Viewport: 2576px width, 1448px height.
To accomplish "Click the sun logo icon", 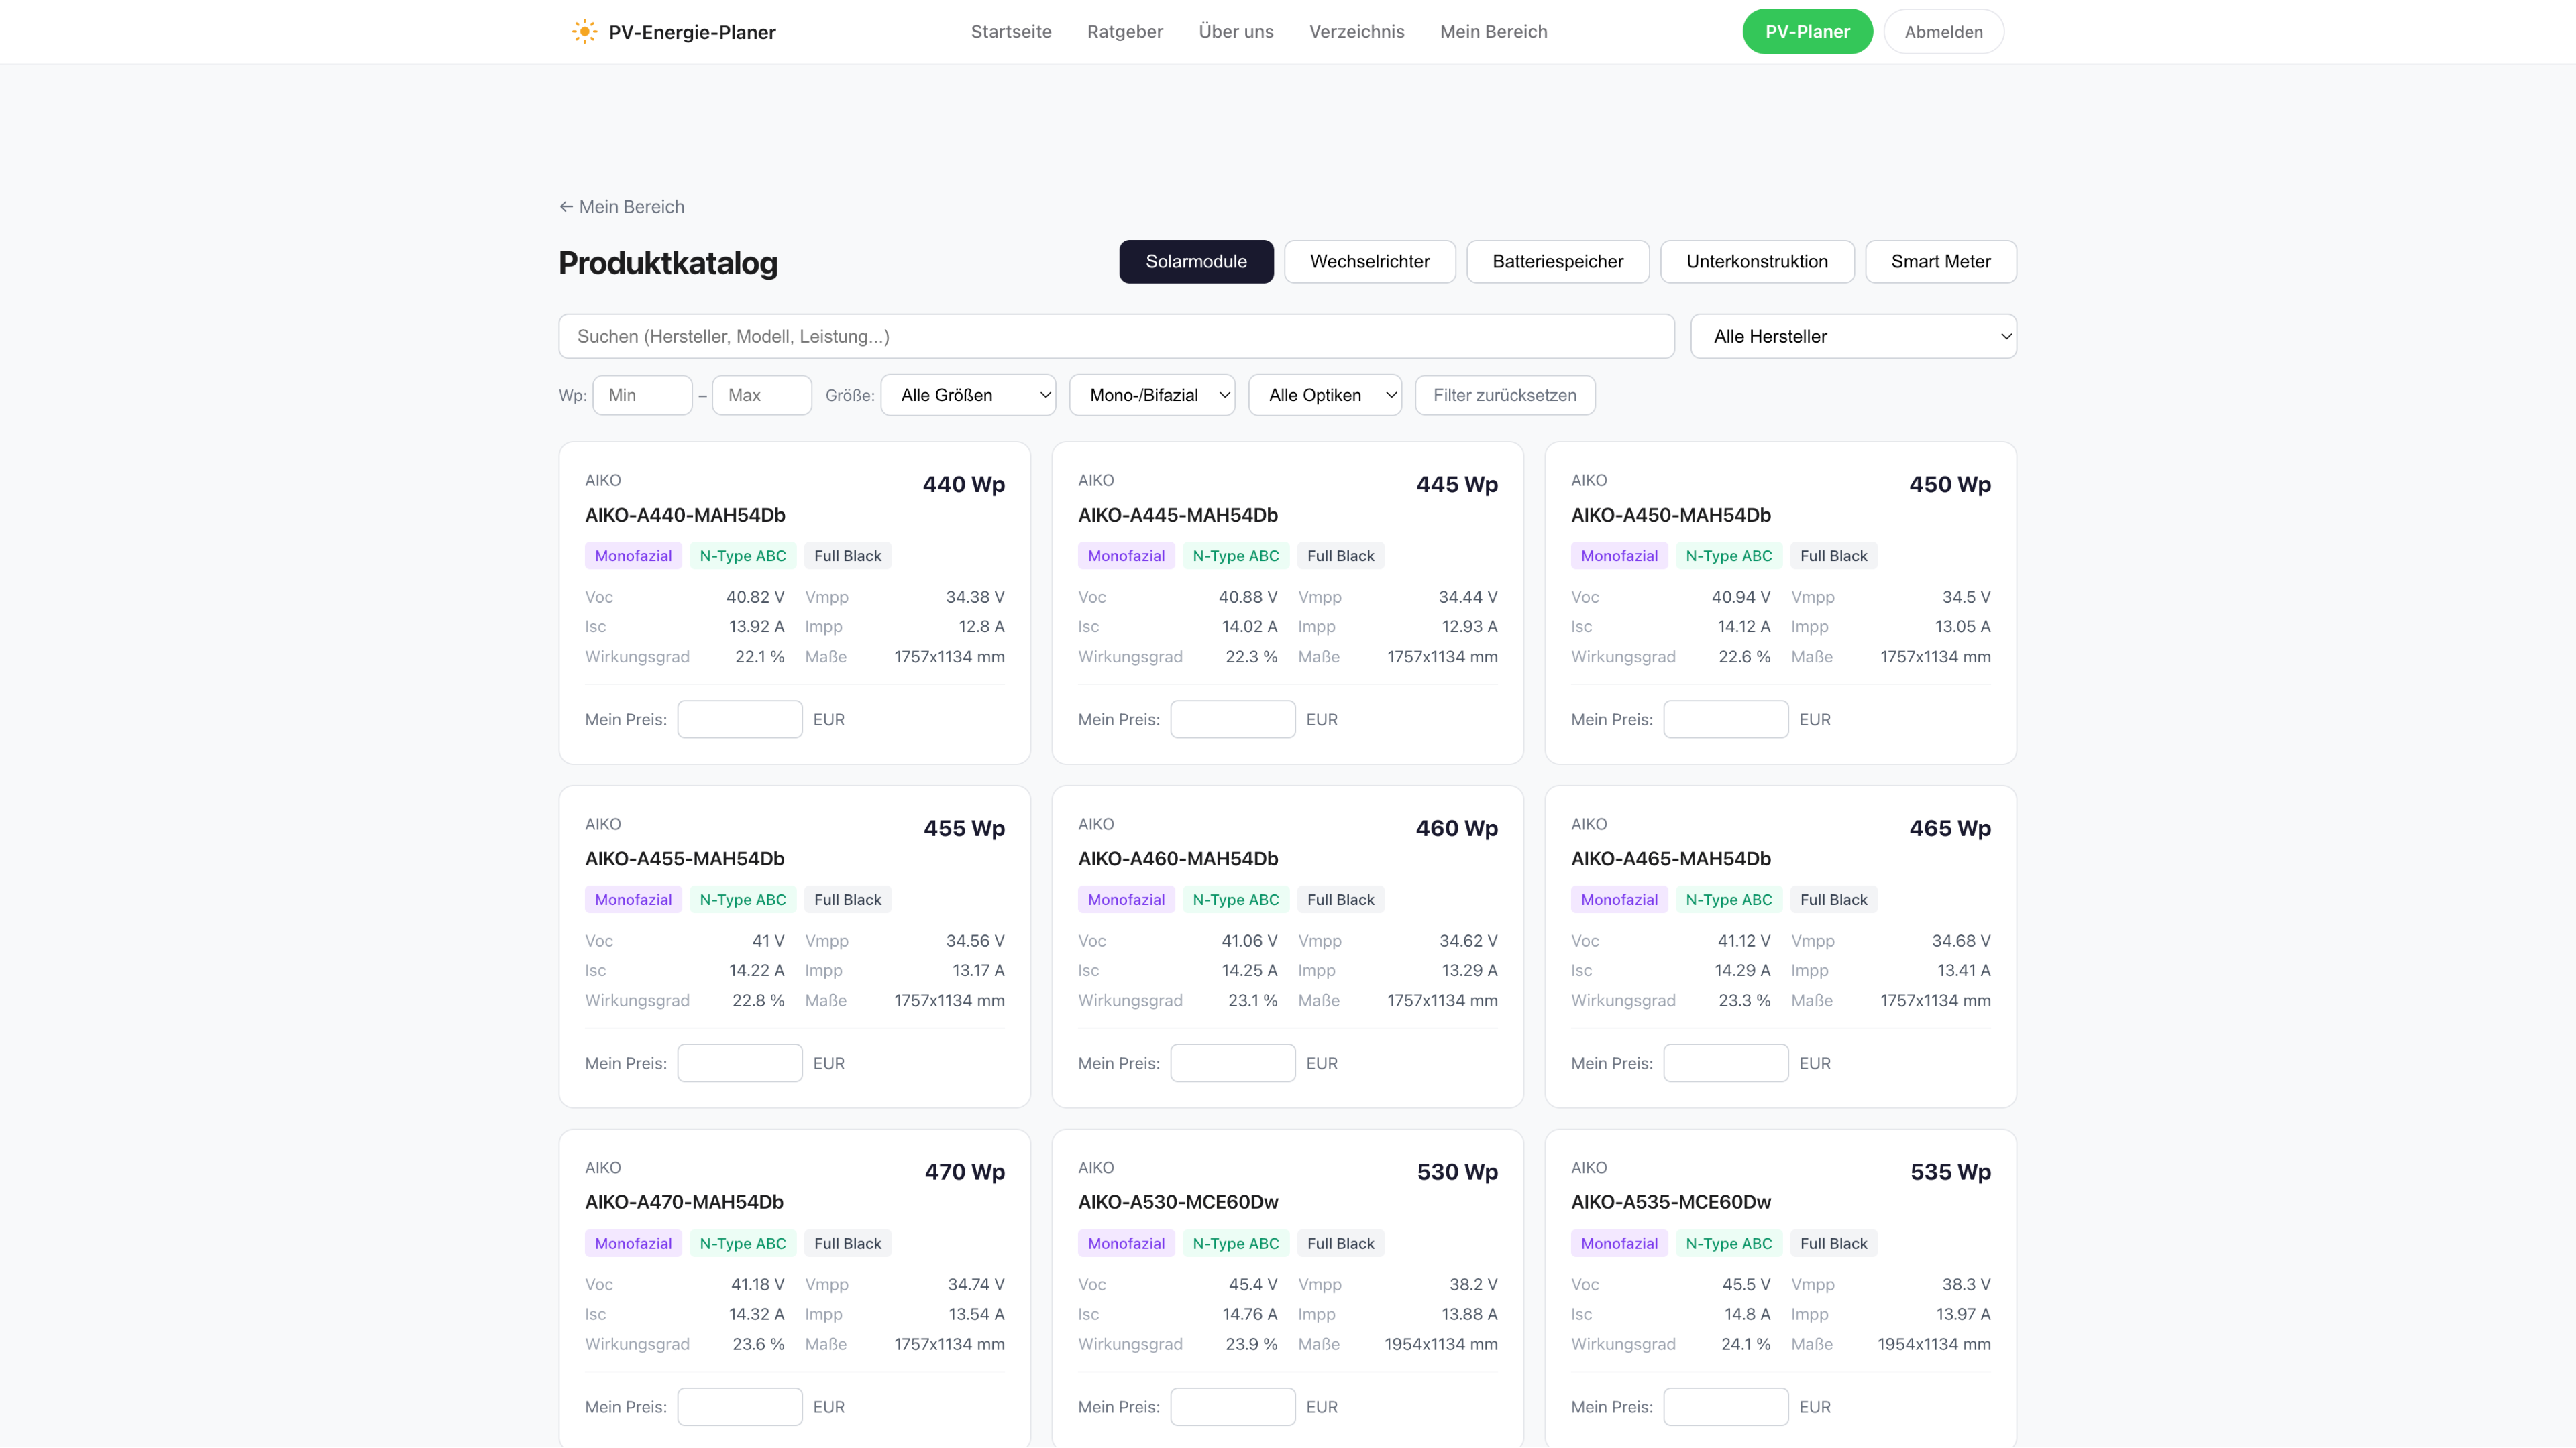I will (584, 32).
